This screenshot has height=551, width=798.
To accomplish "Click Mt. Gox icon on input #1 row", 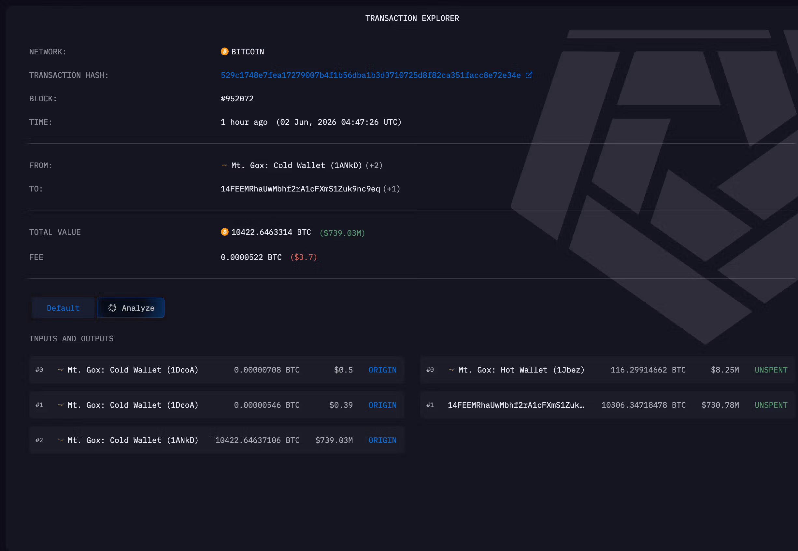I will [61, 405].
